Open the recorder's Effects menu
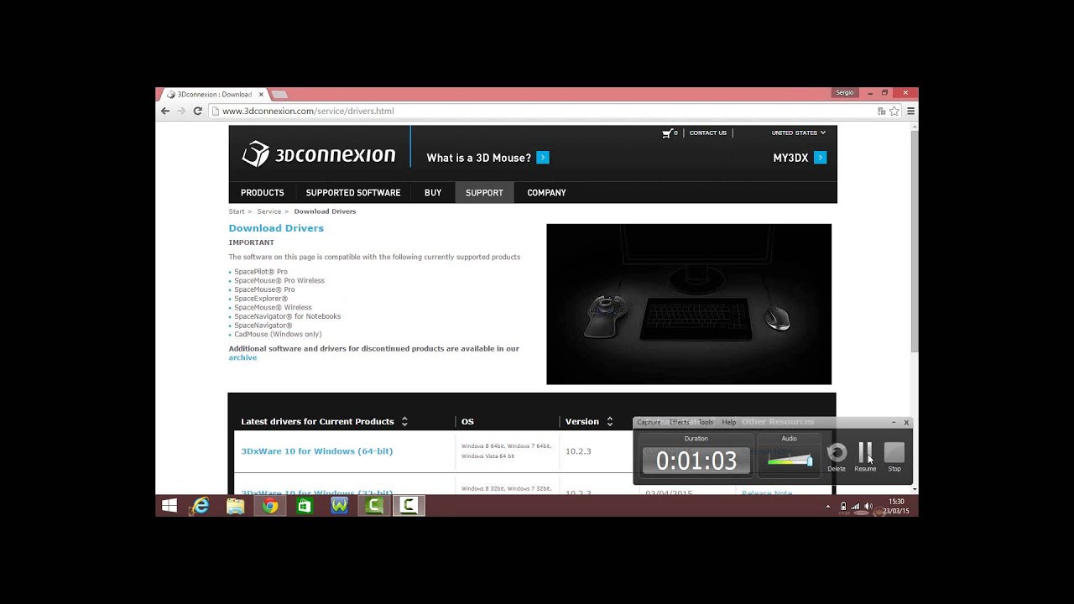The height and width of the screenshot is (604, 1074). pyautogui.click(x=679, y=422)
